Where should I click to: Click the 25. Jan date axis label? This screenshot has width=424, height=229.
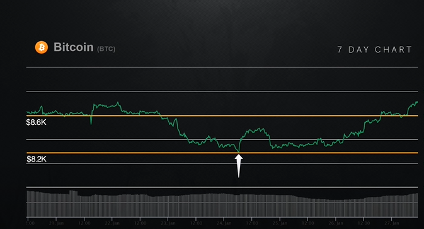click(280, 223)
